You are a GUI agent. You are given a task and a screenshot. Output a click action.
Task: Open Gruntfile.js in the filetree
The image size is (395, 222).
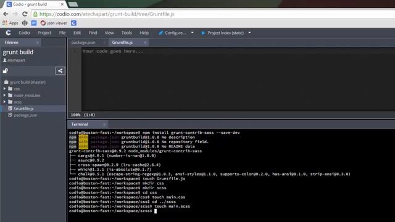(23, 109)
